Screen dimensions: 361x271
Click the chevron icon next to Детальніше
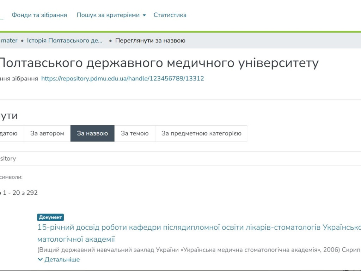pyautogui.click(x=40, y=260)
